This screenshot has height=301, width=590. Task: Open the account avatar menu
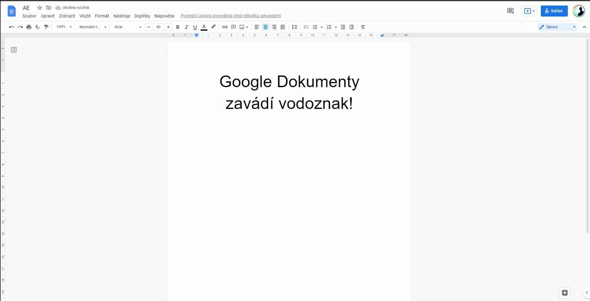pyautogui.click(x=579, y=11)
